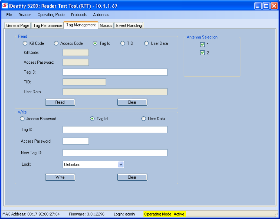Click the resize grip in status bar corner
The width and height of the screenshot is (280, 219).
pos(276,215)
